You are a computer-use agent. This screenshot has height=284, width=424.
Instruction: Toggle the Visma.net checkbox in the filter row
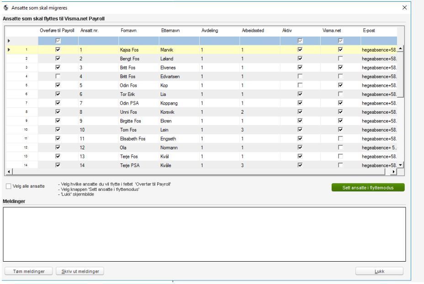[x=340, y=41]
